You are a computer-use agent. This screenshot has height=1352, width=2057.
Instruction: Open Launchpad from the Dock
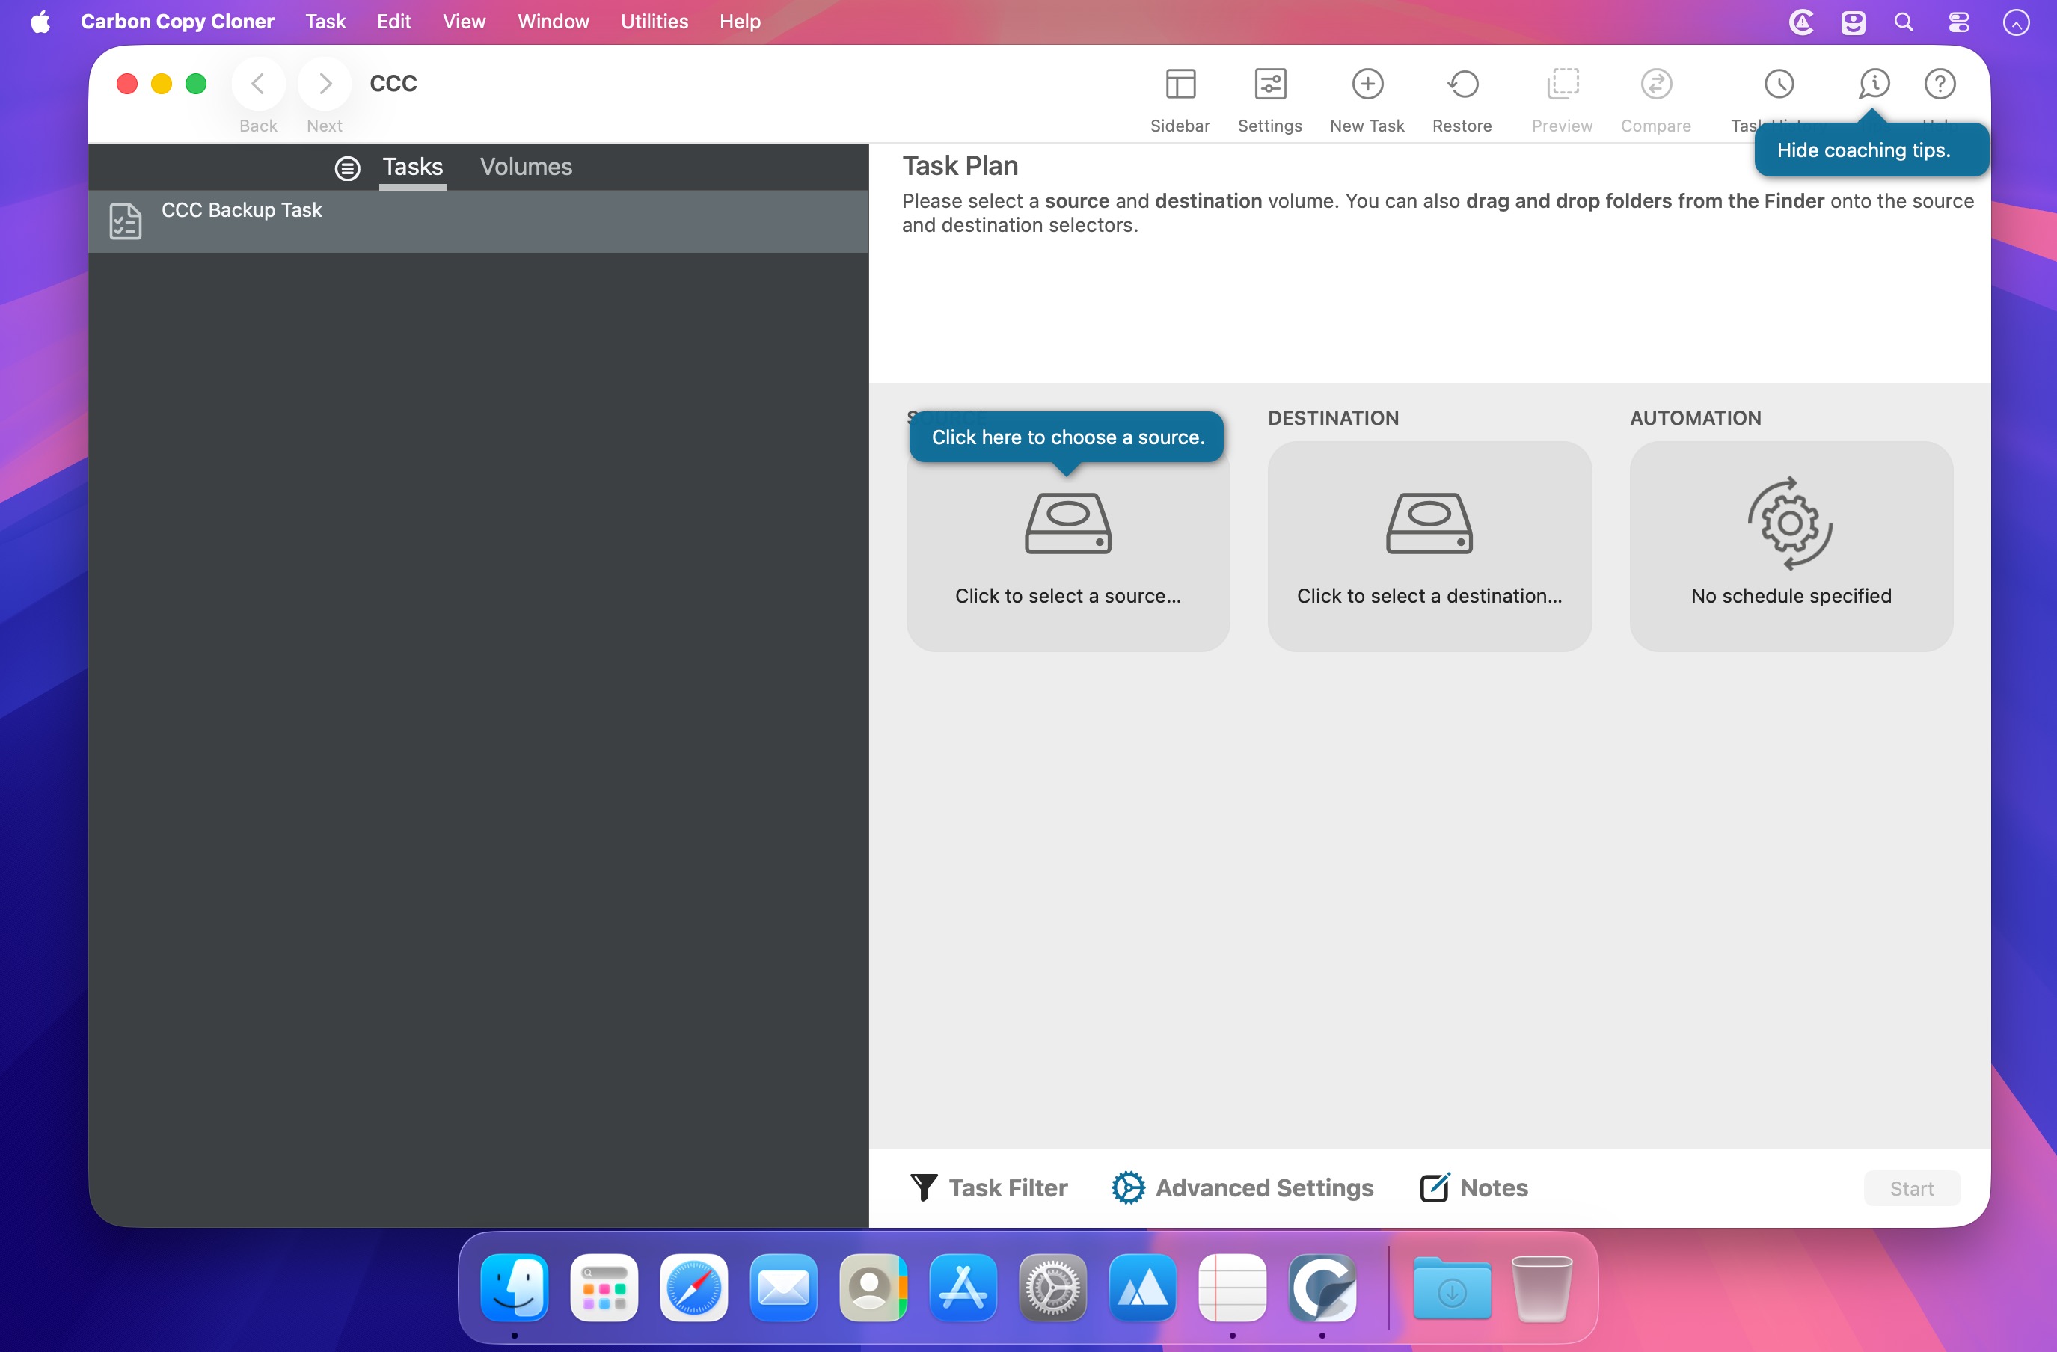604,1287
